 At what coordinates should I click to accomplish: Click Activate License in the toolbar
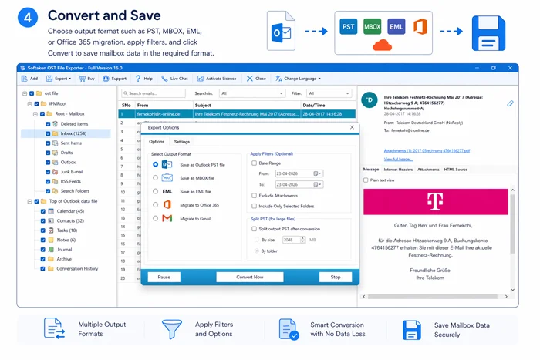coord(217,79)
